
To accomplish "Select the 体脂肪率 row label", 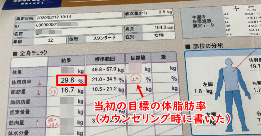I will pyautogui.click(x=21, y=82).
